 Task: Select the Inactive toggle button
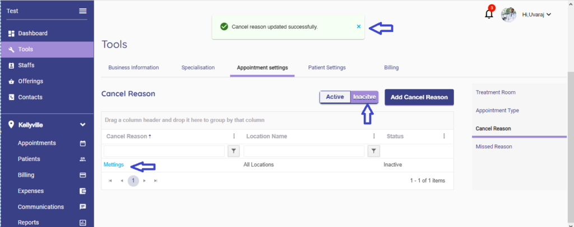click(364, 97)
